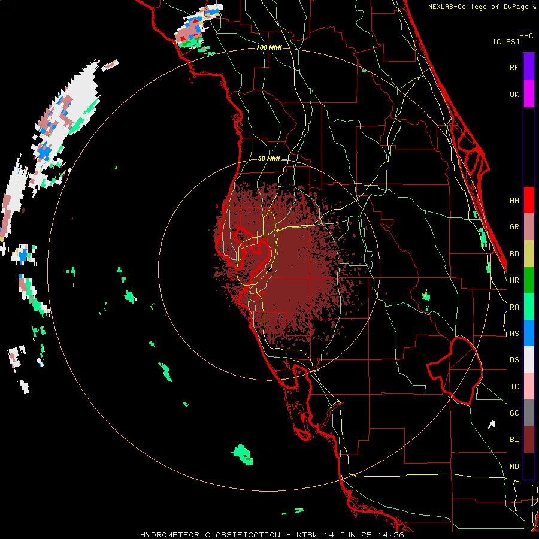Viewport: 539px width, 539px height.
Task: Click the '[CLAS]' units label
Action: pyautogui.click(x=506, y=41)
